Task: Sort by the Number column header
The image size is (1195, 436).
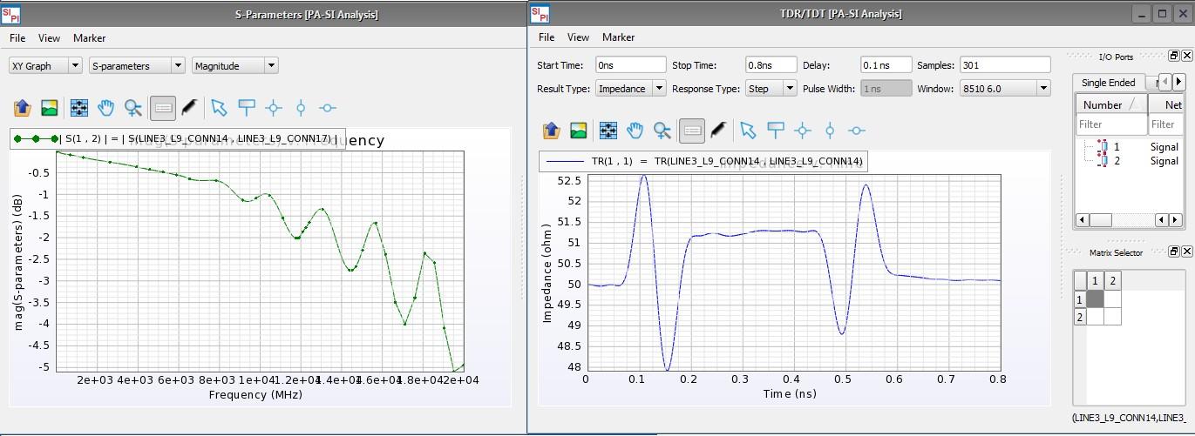Action: coord(1110,104)
